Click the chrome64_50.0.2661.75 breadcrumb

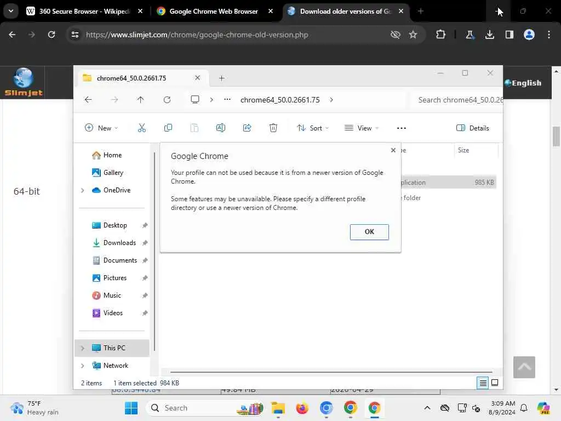[280, 100]
